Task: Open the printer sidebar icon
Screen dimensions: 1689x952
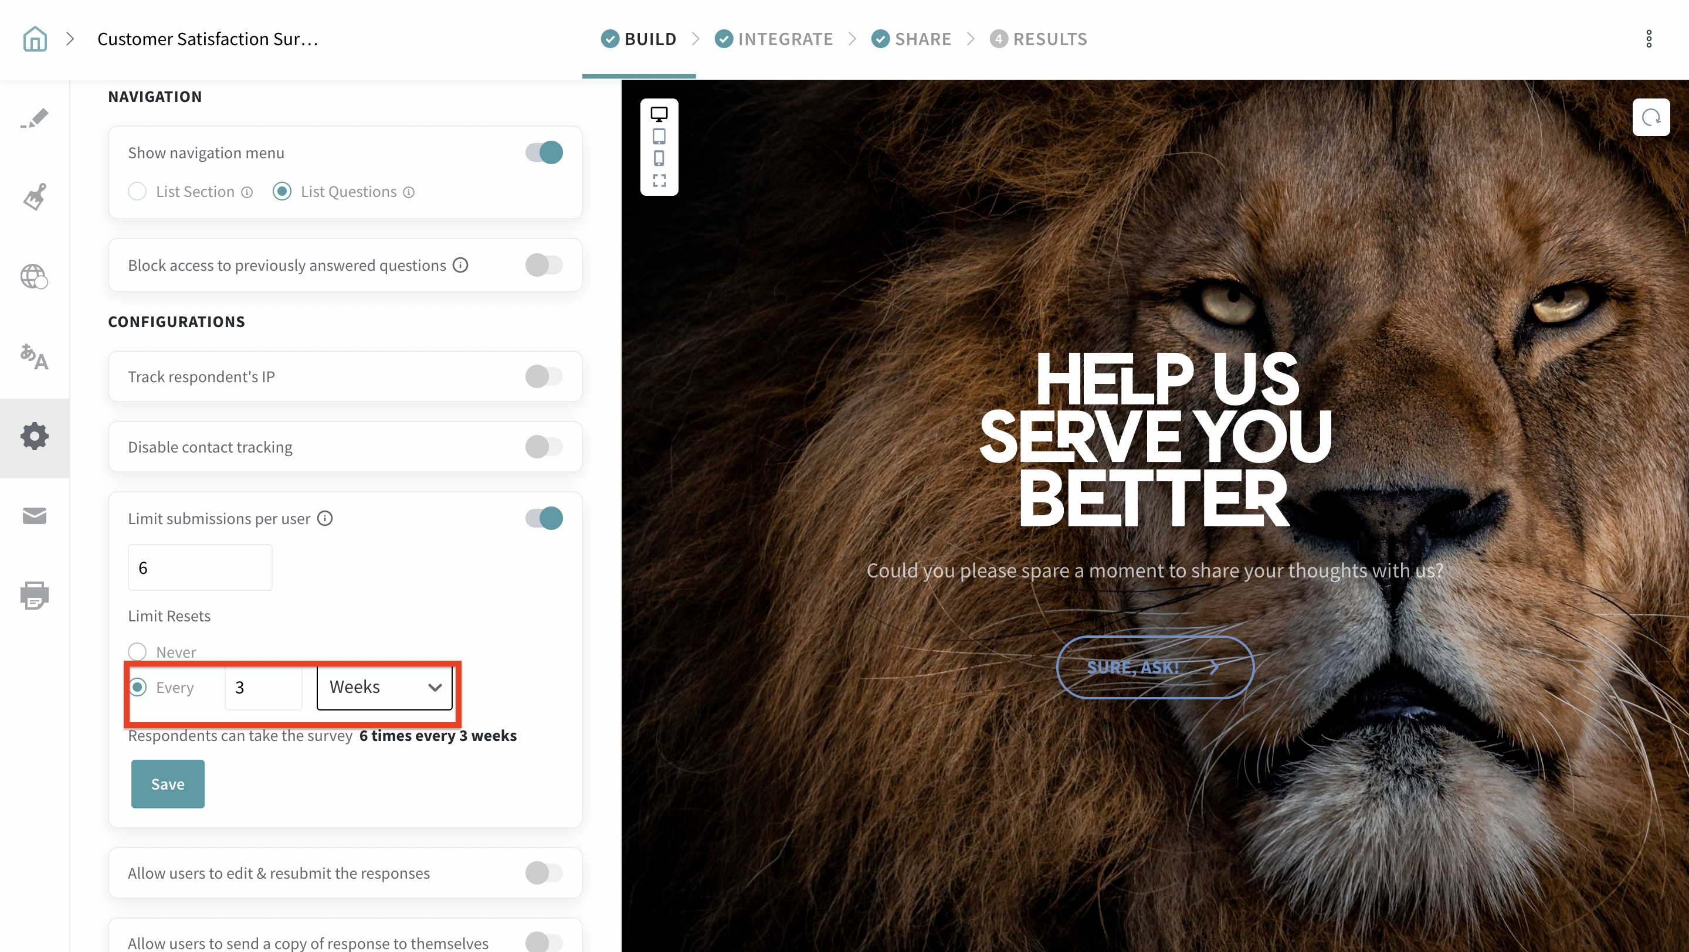Action: click(x=34, y=595)
